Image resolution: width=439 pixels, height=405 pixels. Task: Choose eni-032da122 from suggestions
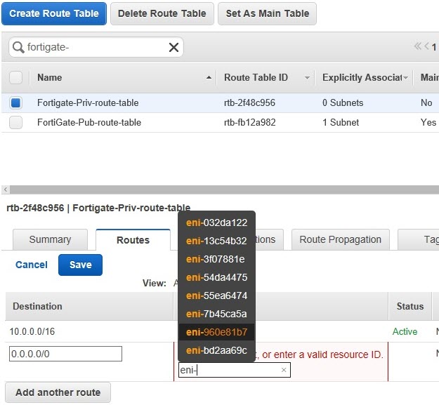tap(217, 223)
